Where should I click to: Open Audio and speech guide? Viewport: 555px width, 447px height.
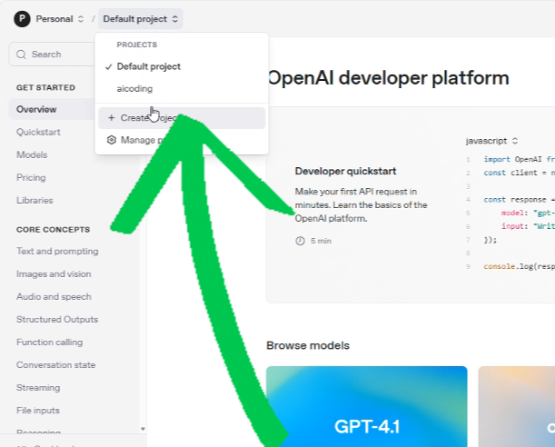[x=54, y=296]
